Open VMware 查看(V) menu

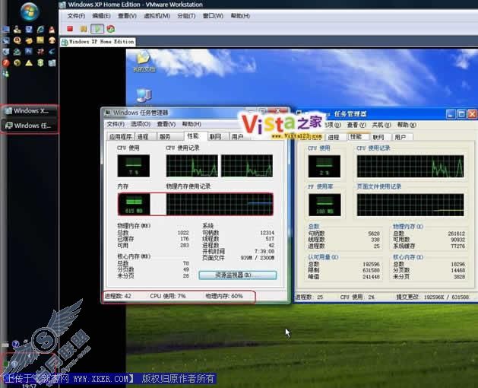click(x=127, y=16)
